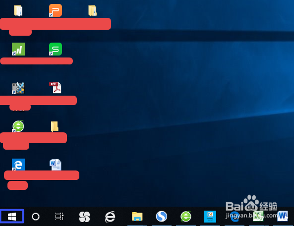Image resolution: width=294 pixels, height=226 pixels.
Task: Open Task View from the taskbar
Action: [59, 216]
